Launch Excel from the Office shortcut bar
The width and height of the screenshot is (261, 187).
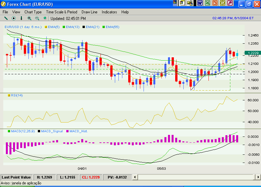coord(207,3)
